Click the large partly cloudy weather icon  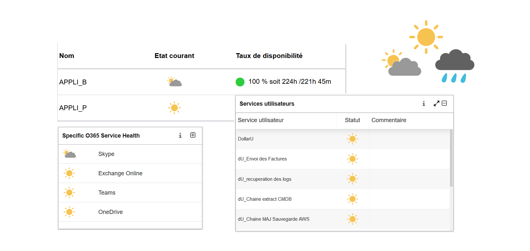(x=401, y=63)
